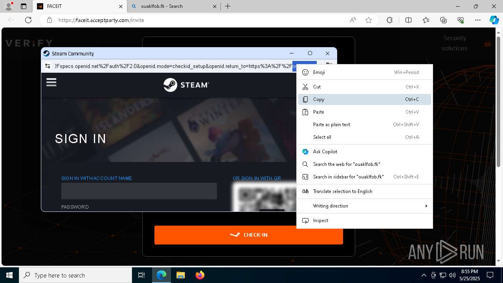The height and width of the screenshot is (283, 503).
Task: Choose Paste in context menu
Action: pos(365,112)
